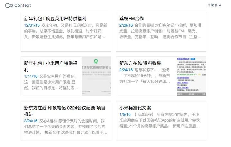This screenshot has height=147, width=231.
Task: Click the Context panel heading
Action: pos(23,5)
